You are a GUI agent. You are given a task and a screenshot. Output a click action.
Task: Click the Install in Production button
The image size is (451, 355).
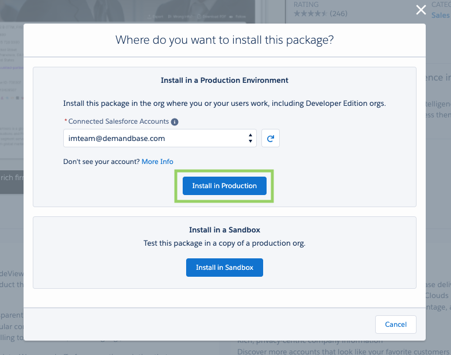(x=224, y=186)
